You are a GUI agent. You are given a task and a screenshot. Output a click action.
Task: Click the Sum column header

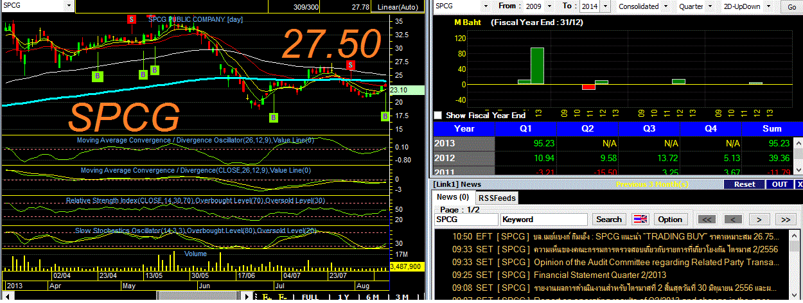[772, 128]
